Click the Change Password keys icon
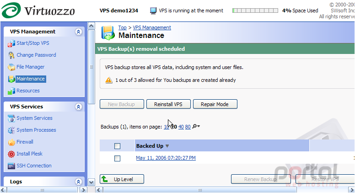This screenshot has width=355, height=193. tap(11, 55)
